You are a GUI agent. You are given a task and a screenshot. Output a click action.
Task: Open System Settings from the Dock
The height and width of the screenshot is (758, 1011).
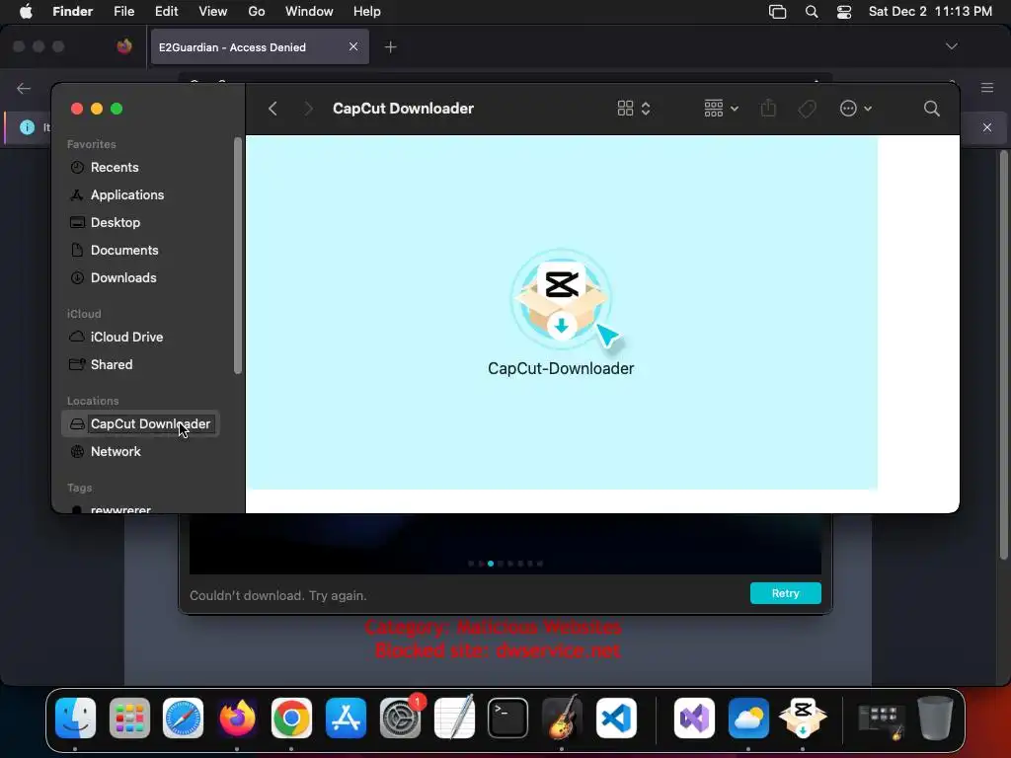click(x=400, y=719)
